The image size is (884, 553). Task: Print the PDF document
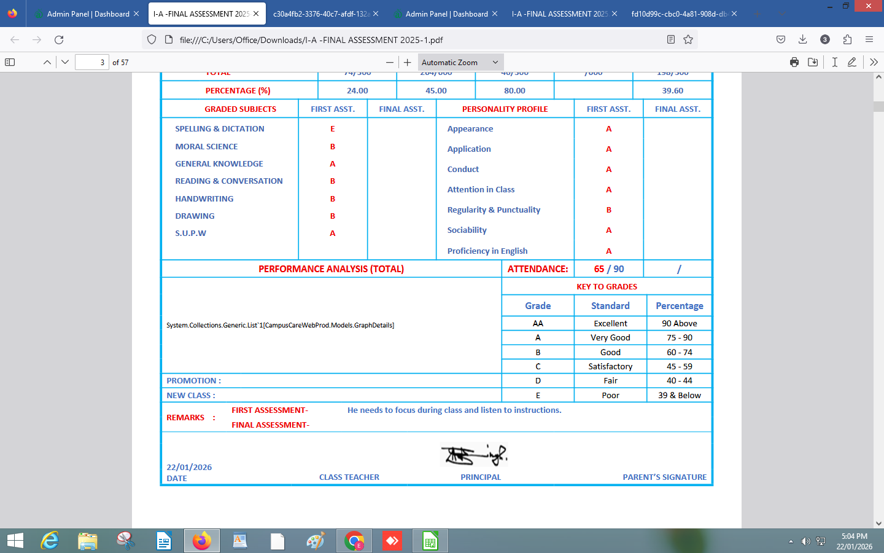794,61
